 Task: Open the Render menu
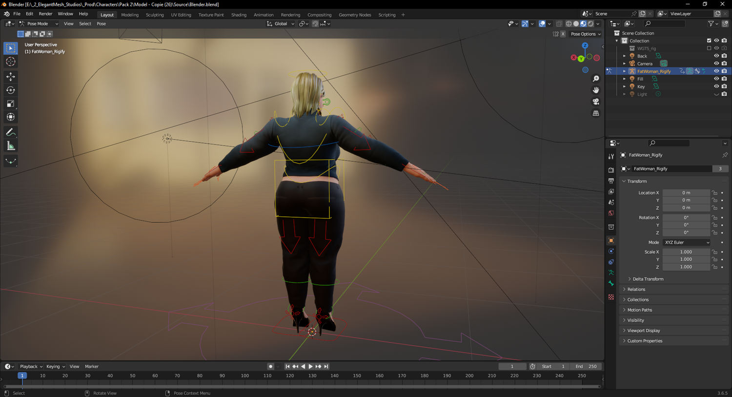point(45,14)
